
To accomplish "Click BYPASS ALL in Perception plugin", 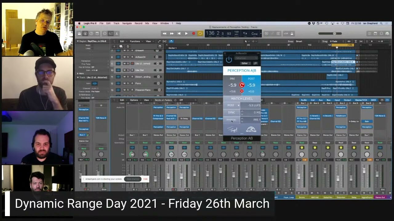I will pos(231,120).
